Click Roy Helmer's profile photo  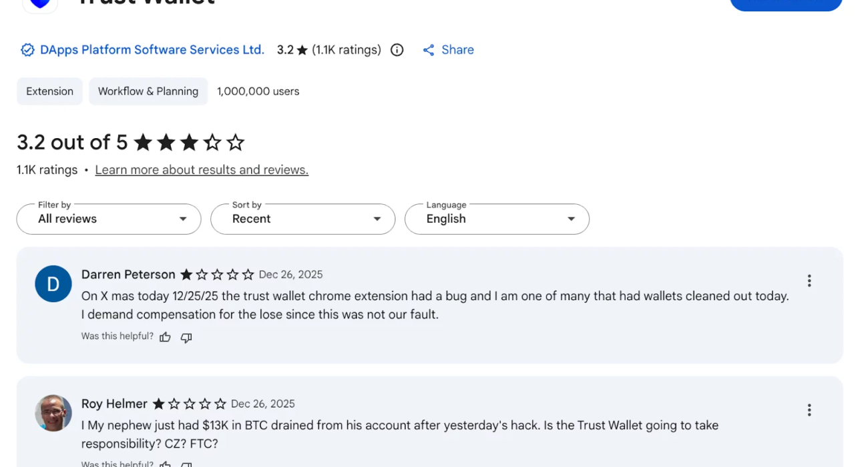(53, 413)
